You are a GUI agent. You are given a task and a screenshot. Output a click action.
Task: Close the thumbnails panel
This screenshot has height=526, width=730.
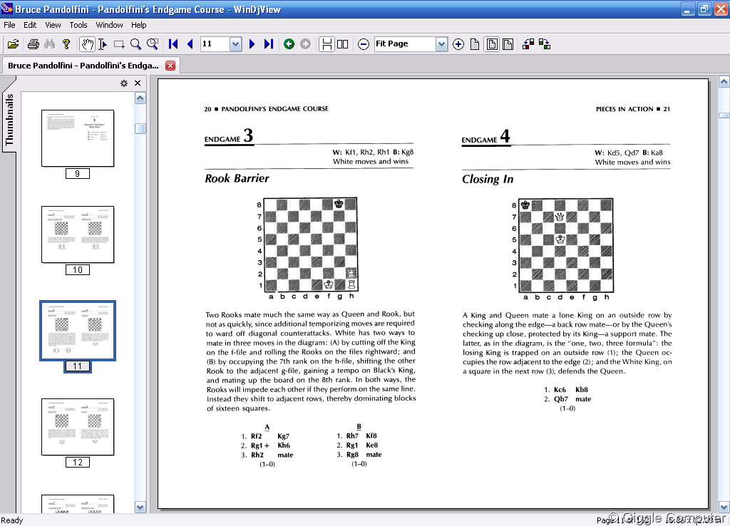(x=138, y=83)
